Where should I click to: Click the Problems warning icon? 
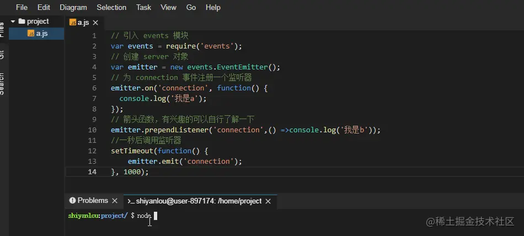click(72, 201)
